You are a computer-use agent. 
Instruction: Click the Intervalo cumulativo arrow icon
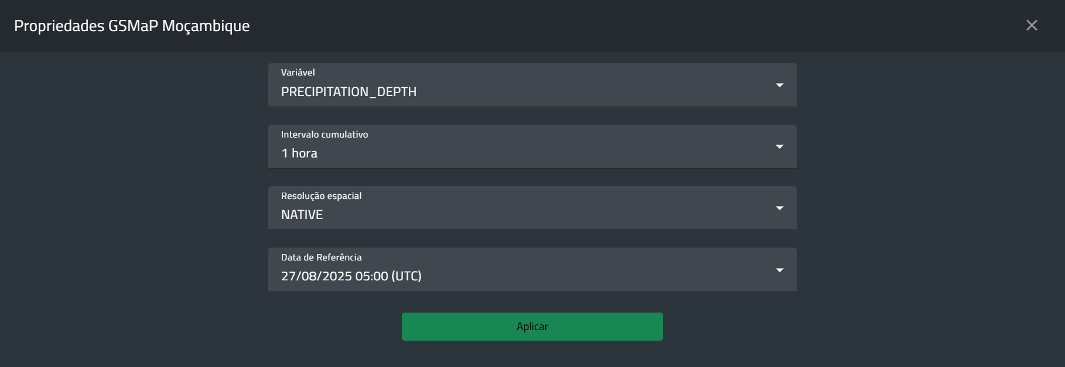(779, 147)
